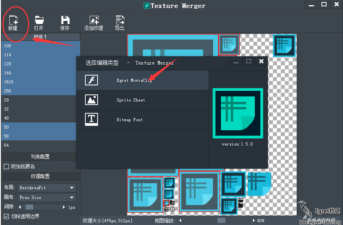Click the 纹理配置 section header
Viewport: 343px width, 225px height.
pos(41,176)
